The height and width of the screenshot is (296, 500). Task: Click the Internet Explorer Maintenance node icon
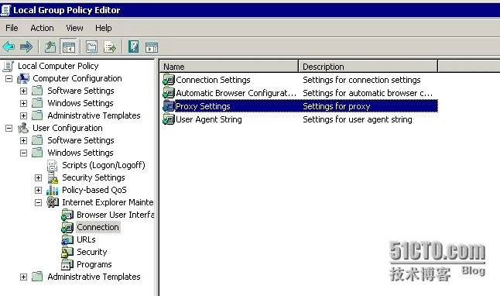click(x=53, y=202)
